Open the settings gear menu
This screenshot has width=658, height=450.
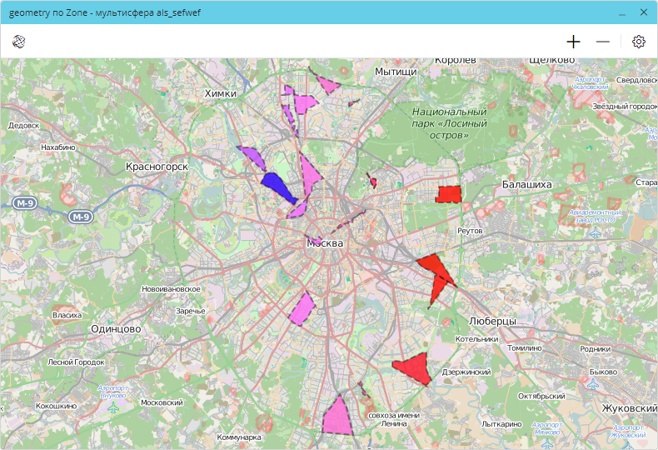coord(639,42)
